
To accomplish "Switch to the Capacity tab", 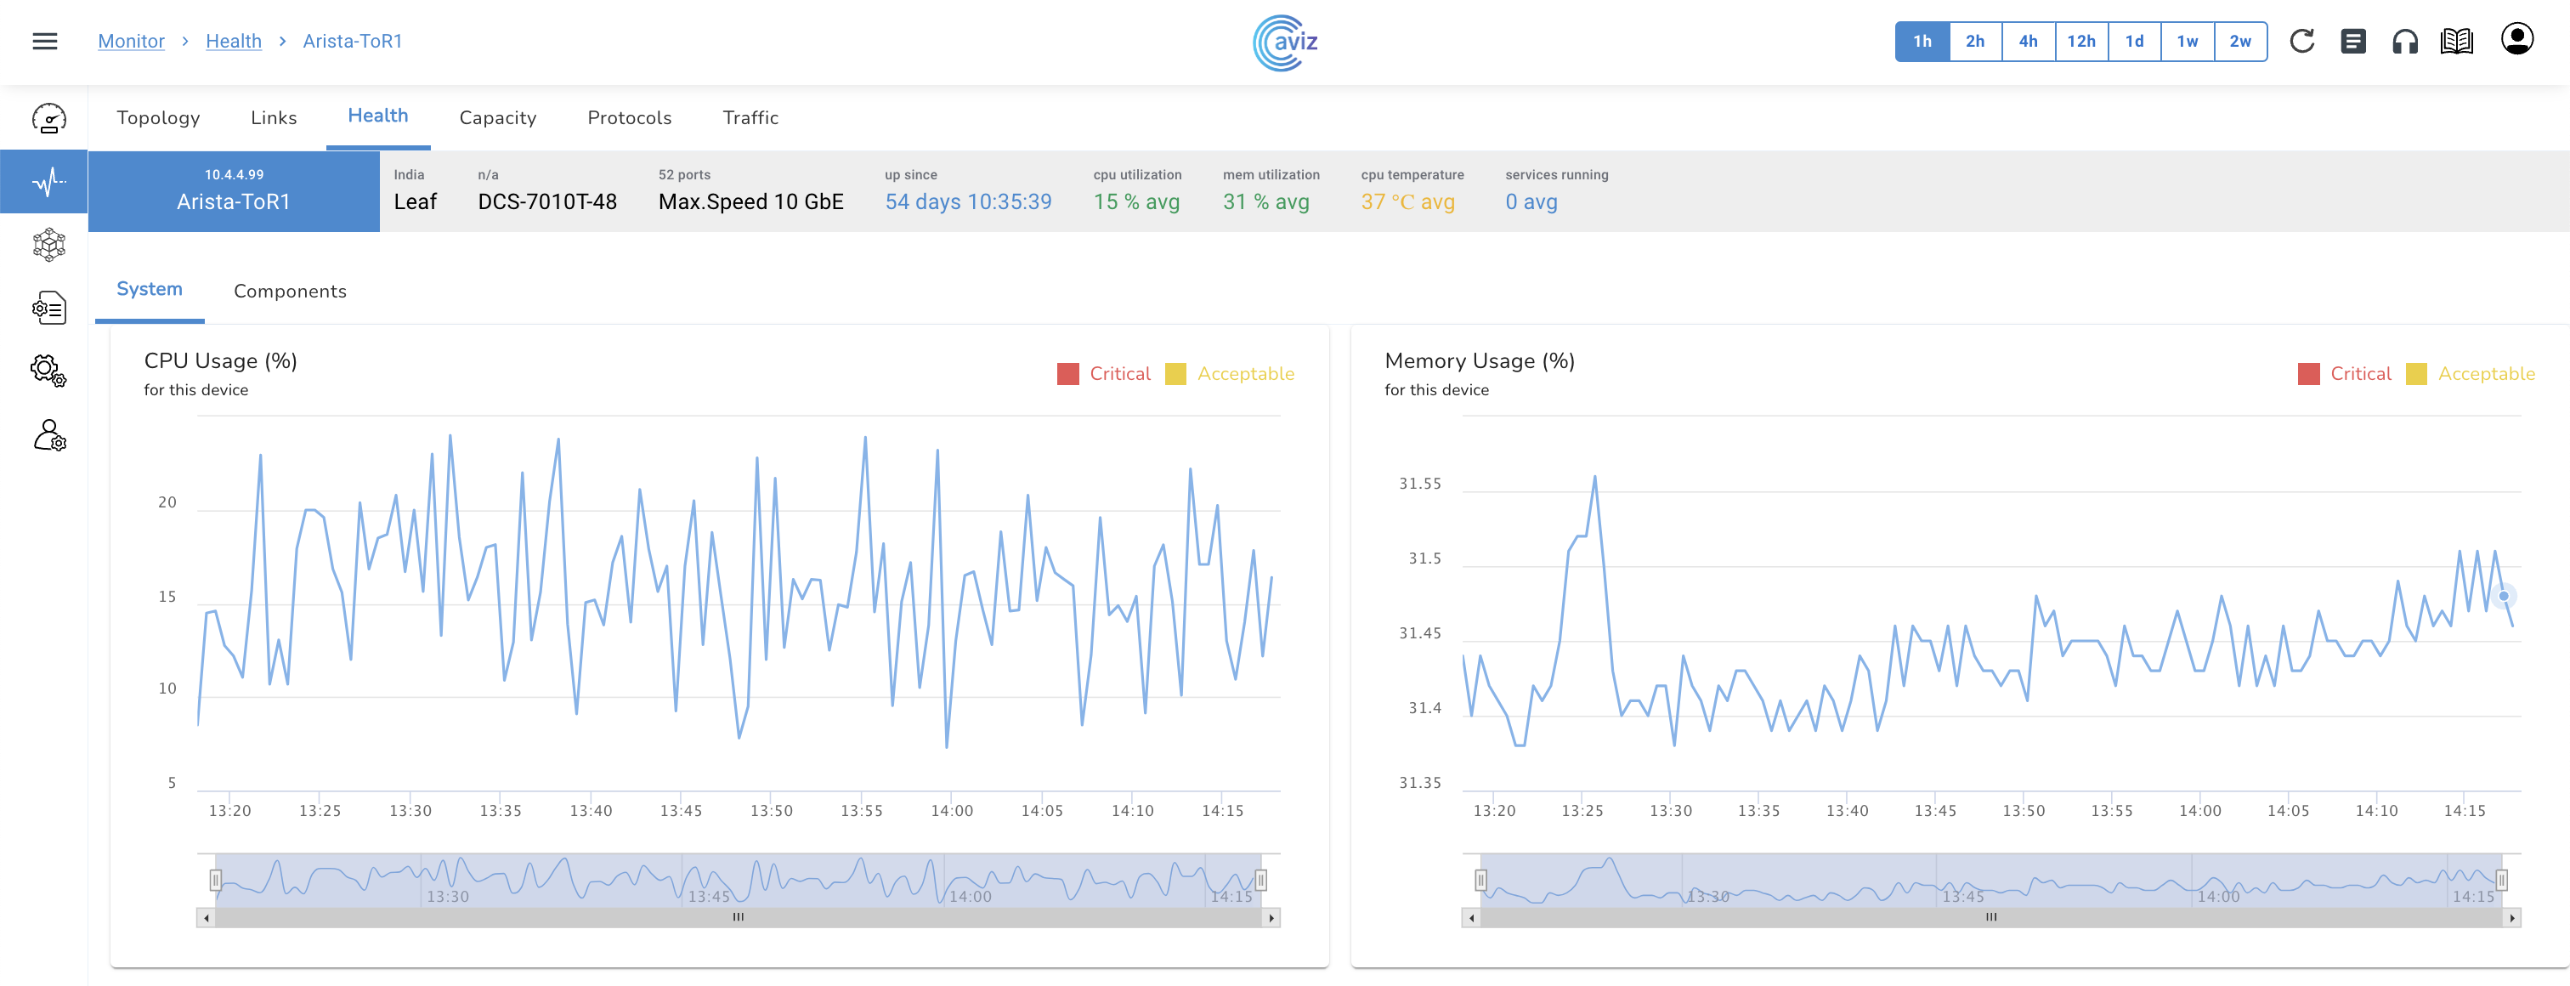I will pyautogui.click(x=497, y=118).
